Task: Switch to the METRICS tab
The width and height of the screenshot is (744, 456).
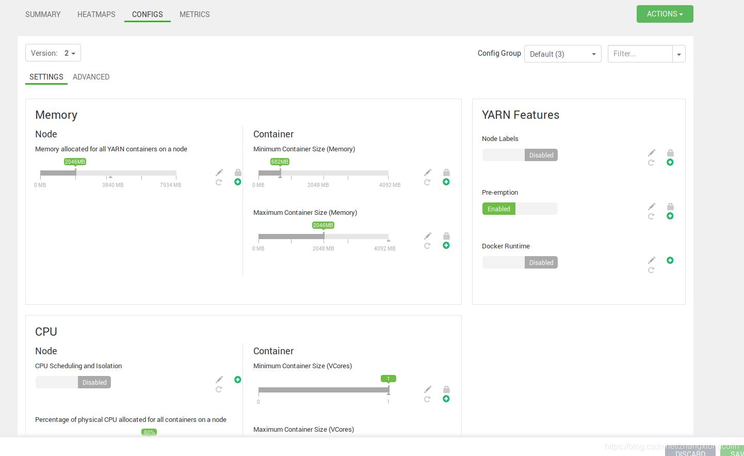Action: (195, 14)
